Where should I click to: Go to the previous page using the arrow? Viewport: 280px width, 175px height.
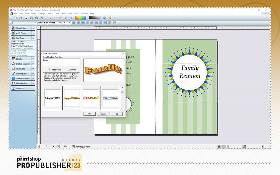38,146
